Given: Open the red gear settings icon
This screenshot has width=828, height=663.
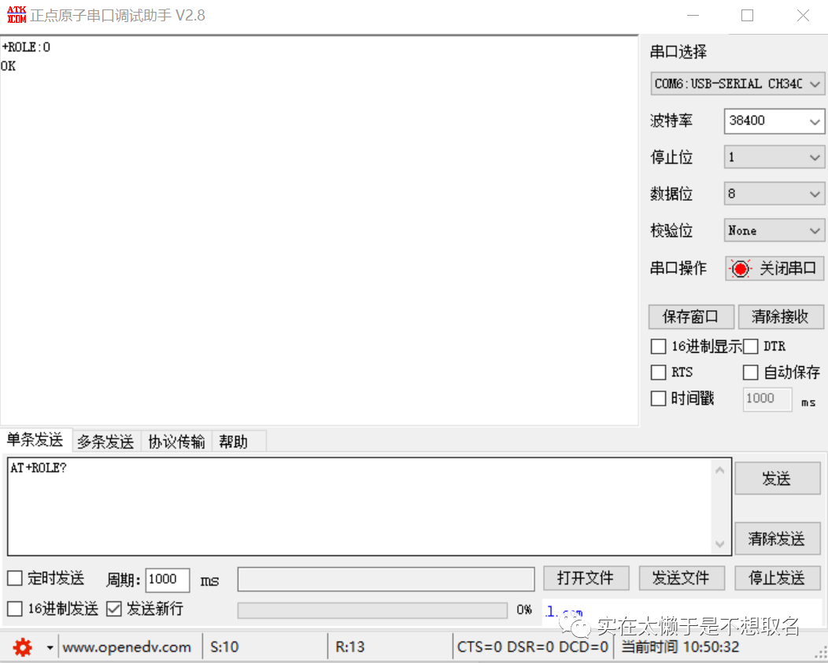Looking at the screenshot, I should point(23,646).
